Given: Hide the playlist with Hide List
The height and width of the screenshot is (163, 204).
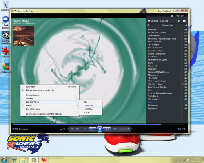Looking at the screenshot, I should click(180, 16).
